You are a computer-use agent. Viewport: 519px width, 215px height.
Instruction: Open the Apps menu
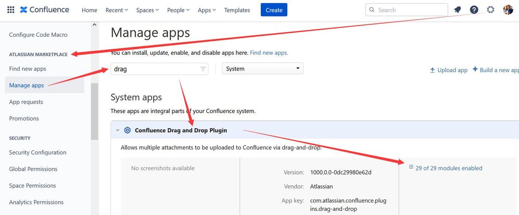tap(207, 10)
